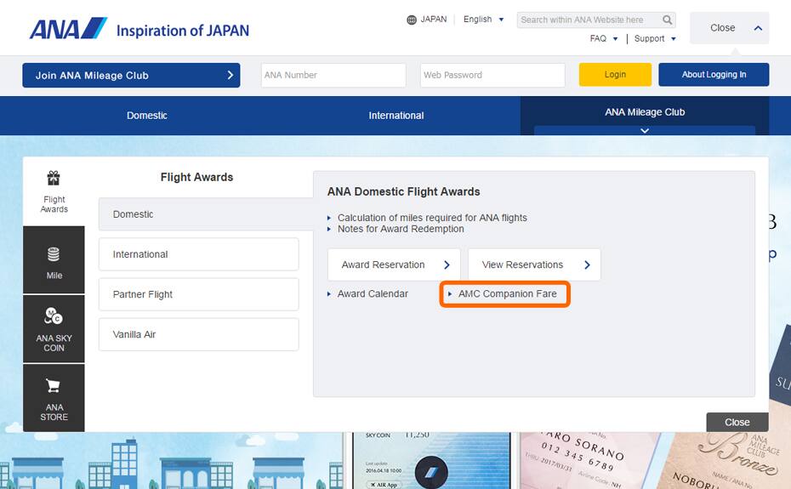791x489 pixels.
Task: Focus the Search within ANA Website field
Action: (x=589, y=20)
